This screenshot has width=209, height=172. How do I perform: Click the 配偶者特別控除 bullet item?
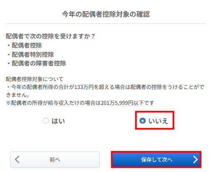pos(33,54)
